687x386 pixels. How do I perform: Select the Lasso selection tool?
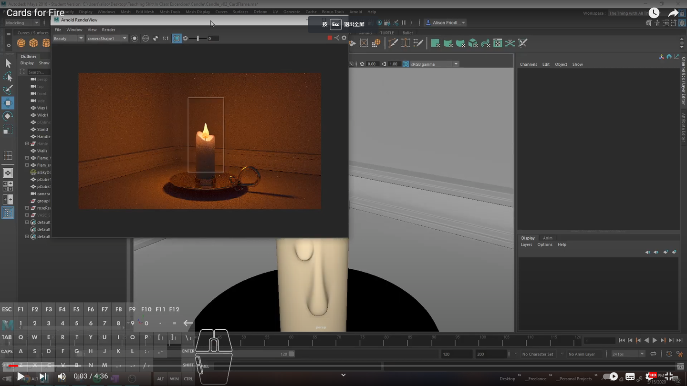coord(8,77)
